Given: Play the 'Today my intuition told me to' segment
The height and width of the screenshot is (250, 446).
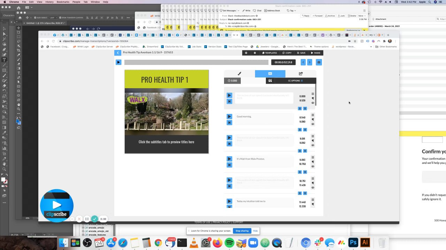Looking at the screenshot, I should click(x=229, y=201).
